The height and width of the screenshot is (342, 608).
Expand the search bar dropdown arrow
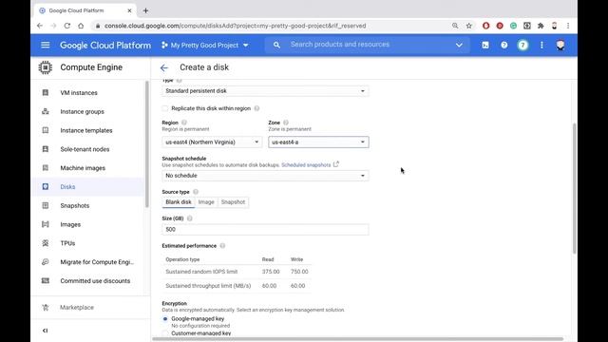(459, 45)
